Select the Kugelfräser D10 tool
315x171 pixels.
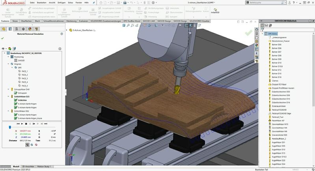(x=278, y=150)
